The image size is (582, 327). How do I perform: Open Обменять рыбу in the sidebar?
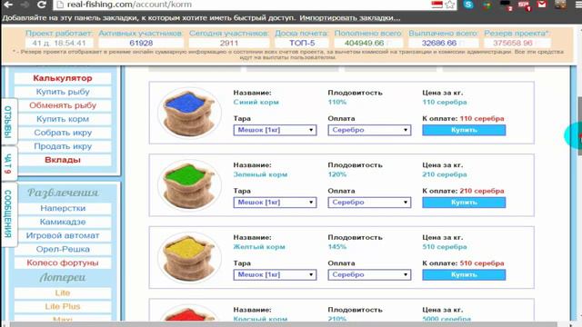63,105
